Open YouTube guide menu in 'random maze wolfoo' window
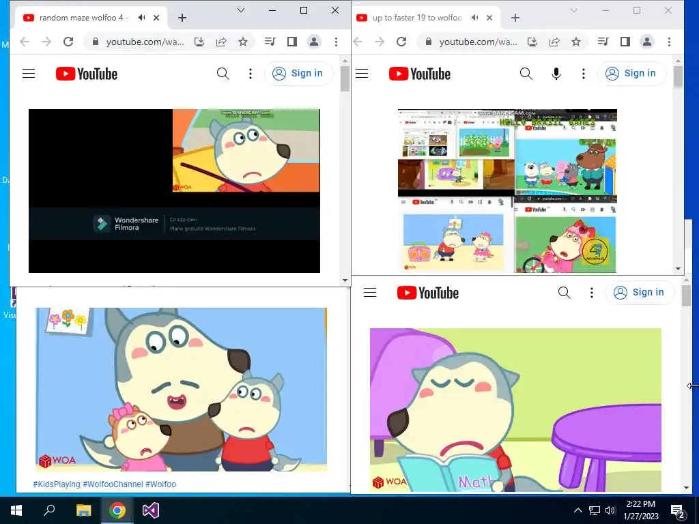This screenshot has width=699, height=524. coord(29,74)
